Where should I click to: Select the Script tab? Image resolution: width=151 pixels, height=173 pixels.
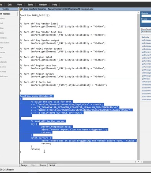(52, 165)
